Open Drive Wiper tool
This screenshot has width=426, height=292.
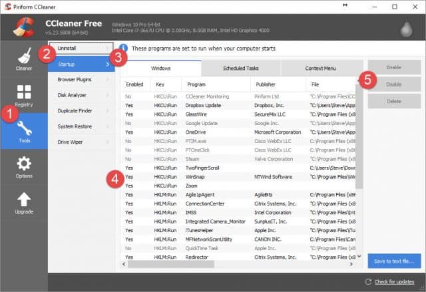tap(81, 142)
